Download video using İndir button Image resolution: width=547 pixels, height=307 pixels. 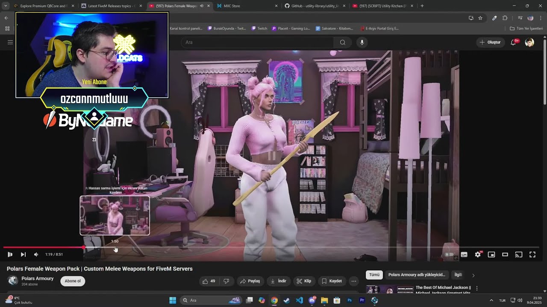point(279,281)
